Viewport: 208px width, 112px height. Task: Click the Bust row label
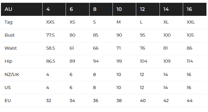[x=22, y=35]
